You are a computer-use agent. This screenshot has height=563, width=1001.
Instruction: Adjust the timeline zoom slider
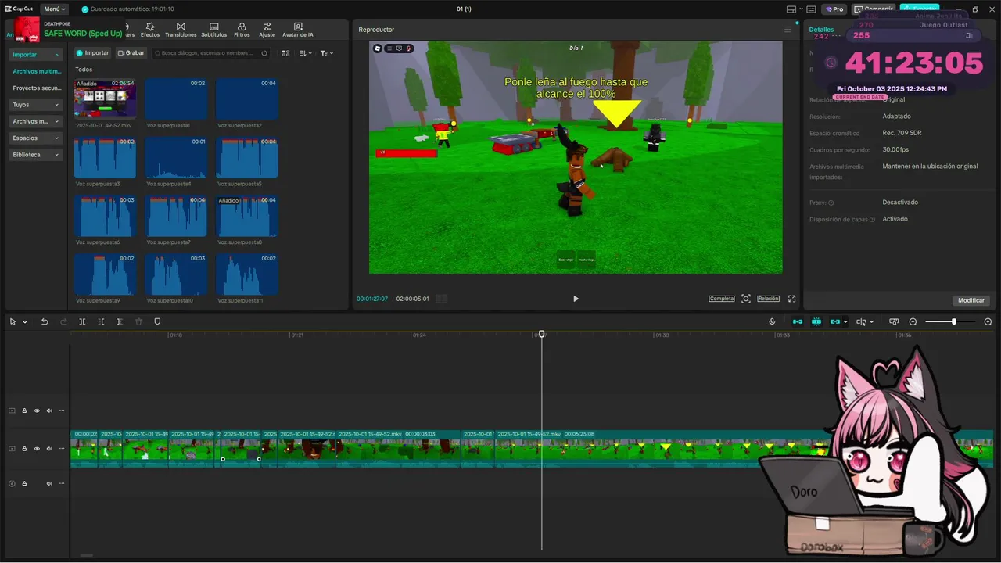[x=953, y=321]
